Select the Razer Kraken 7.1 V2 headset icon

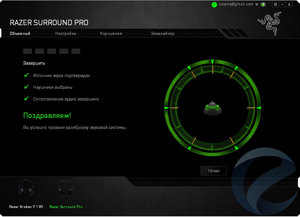click(26, 189)
